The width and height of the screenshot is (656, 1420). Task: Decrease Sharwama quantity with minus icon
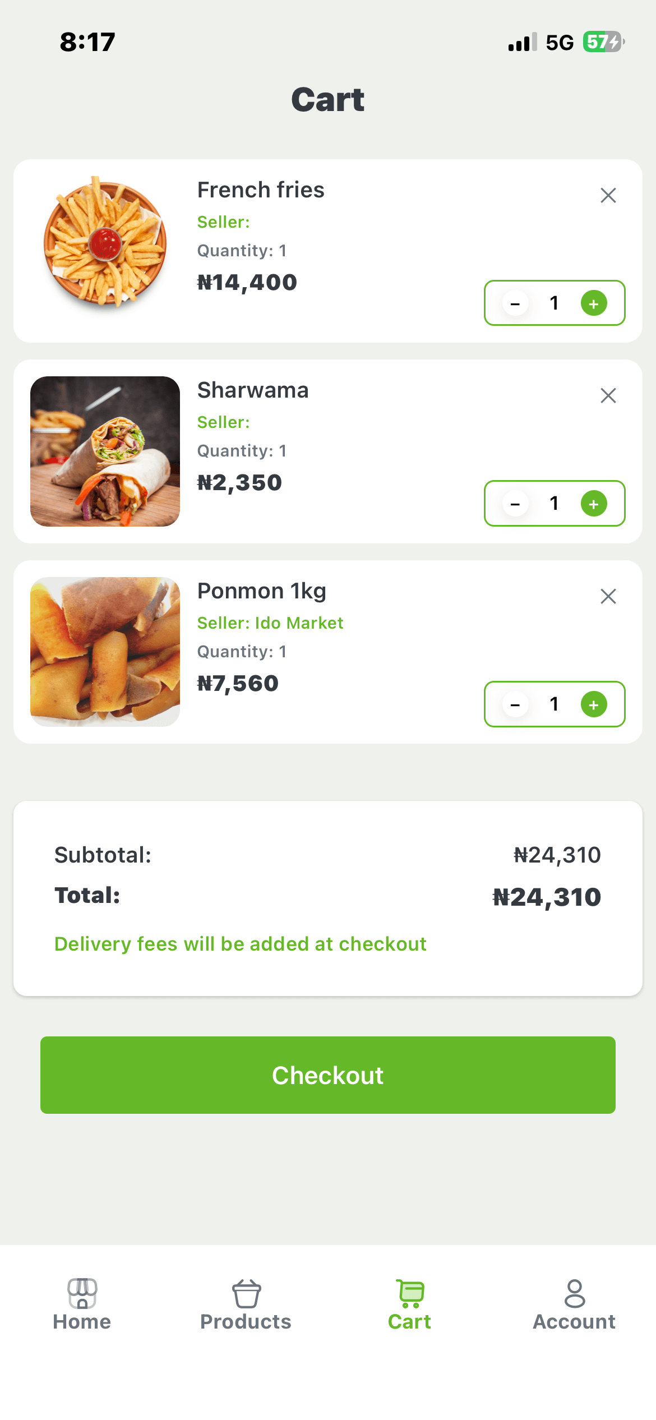[515, 504]
